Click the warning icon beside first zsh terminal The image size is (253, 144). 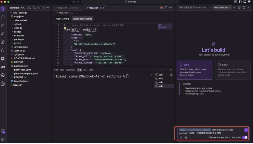tap(171, 75)
